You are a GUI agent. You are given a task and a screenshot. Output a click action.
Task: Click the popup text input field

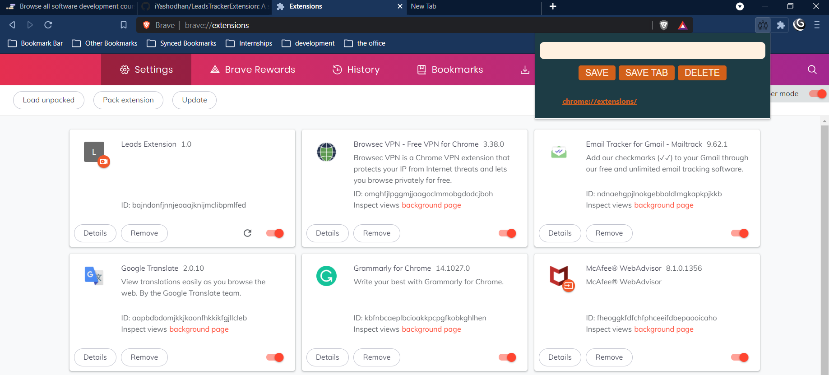652,51
